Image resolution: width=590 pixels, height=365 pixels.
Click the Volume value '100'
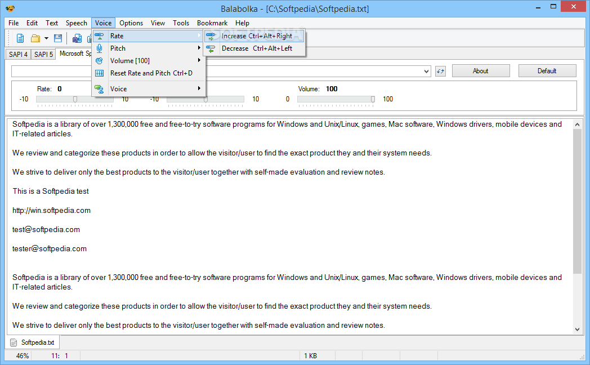pyautogui.click(x=332, y=89)
